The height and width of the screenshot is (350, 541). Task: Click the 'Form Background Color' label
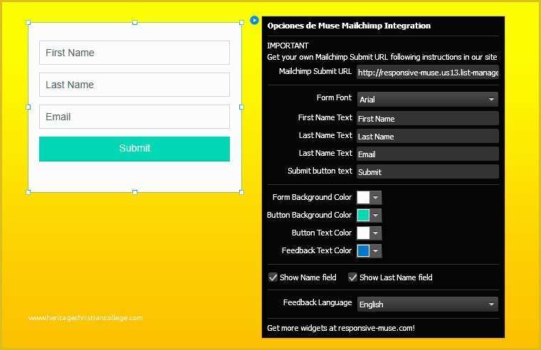click(x=312, y=197)
